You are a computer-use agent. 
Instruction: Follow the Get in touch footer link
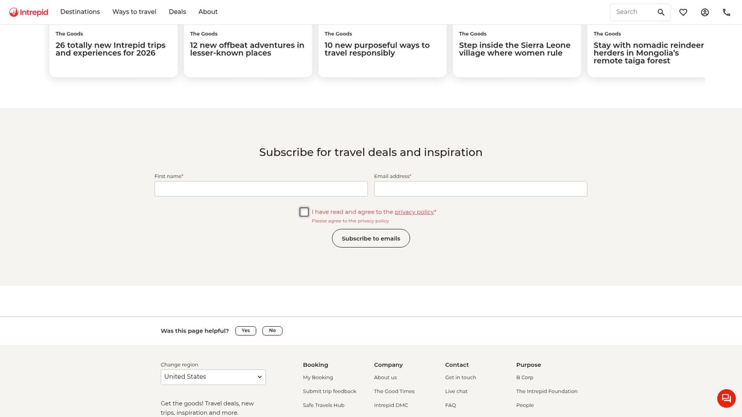(x=461, y=377)
